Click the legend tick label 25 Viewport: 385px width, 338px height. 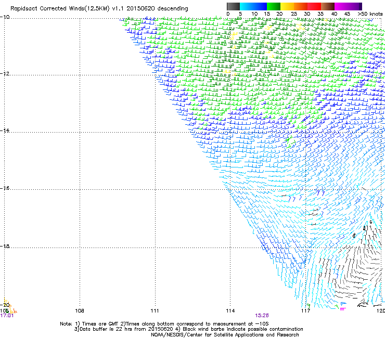[x=294, y=14]
